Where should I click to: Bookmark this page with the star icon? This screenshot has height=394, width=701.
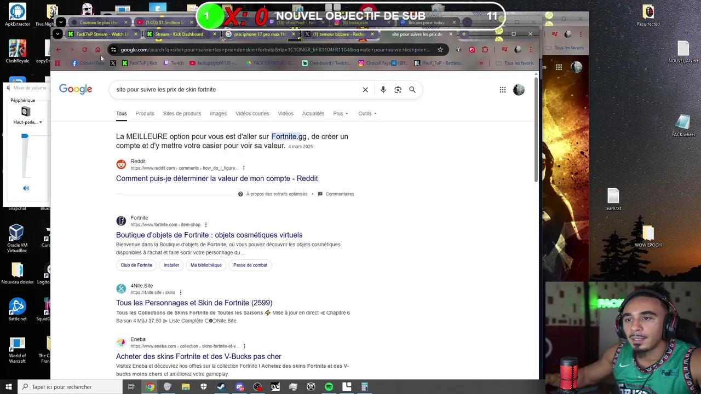coord(440,50)
